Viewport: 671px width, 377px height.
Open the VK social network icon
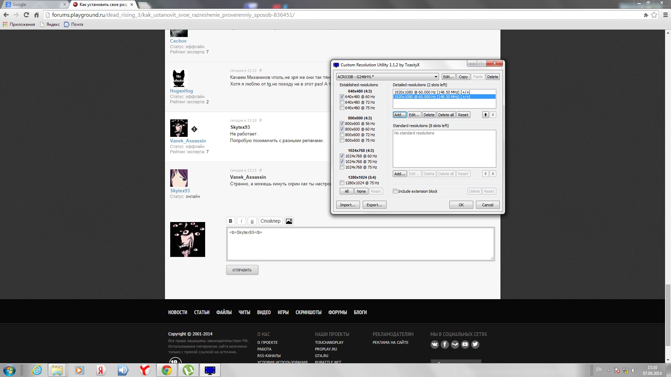coord(434,345)
